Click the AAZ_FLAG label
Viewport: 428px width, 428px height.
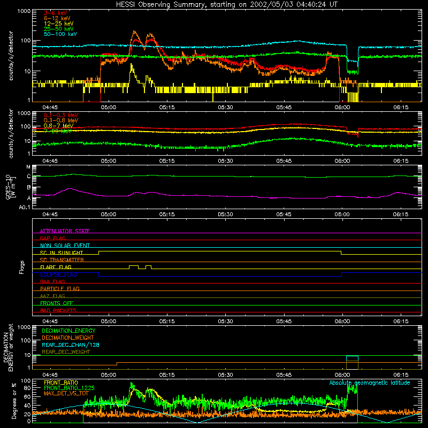[52, 296]
